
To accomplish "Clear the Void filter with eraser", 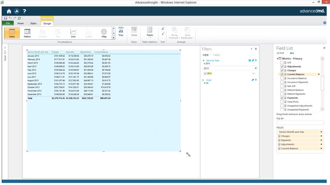I will coord(253,80).
